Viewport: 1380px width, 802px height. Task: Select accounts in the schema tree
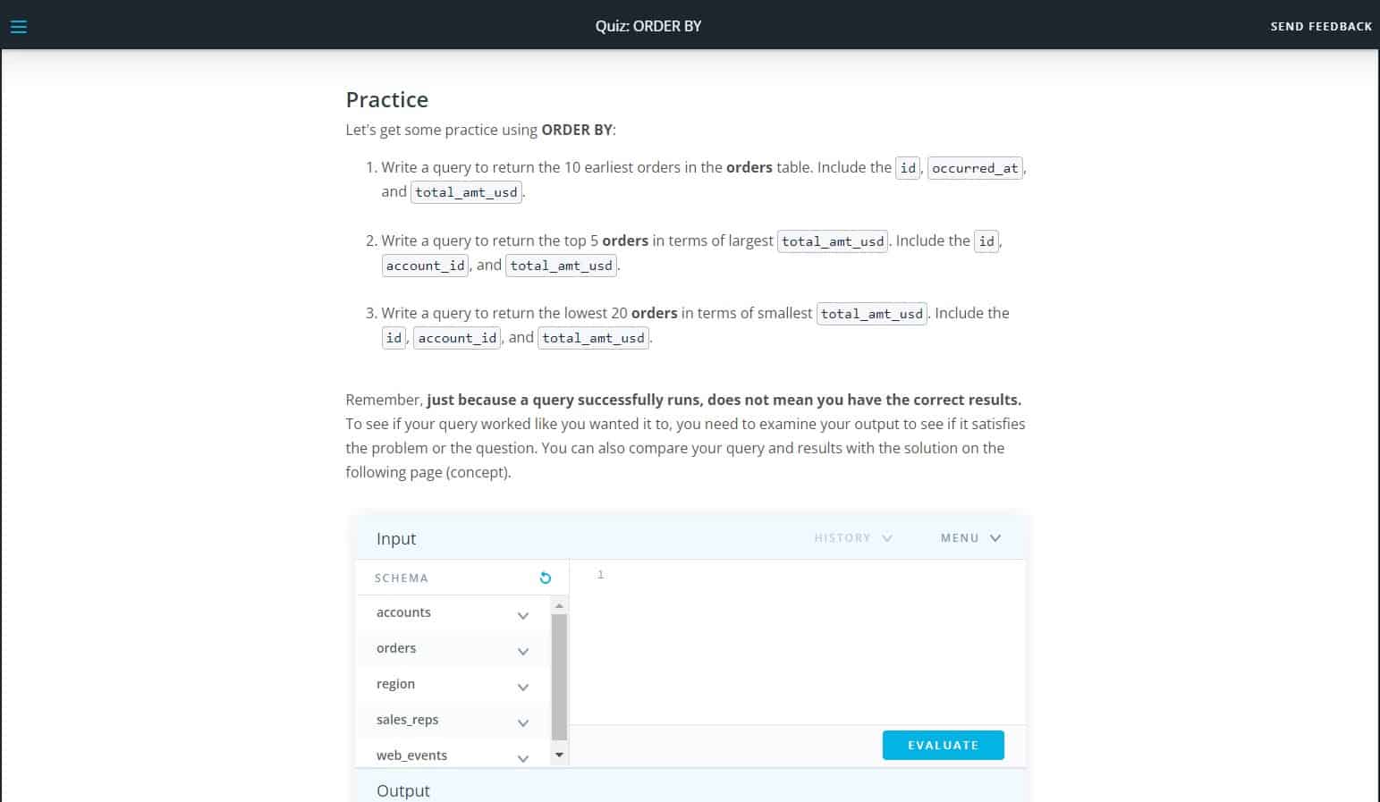403,612
